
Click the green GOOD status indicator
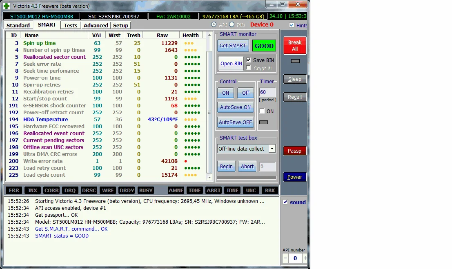(264, 46)
